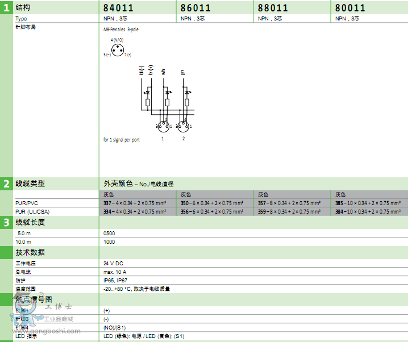420x342 pixels.
Task: Click the 24 V DC operating voltage value
Action: click(x=114, y=264)
